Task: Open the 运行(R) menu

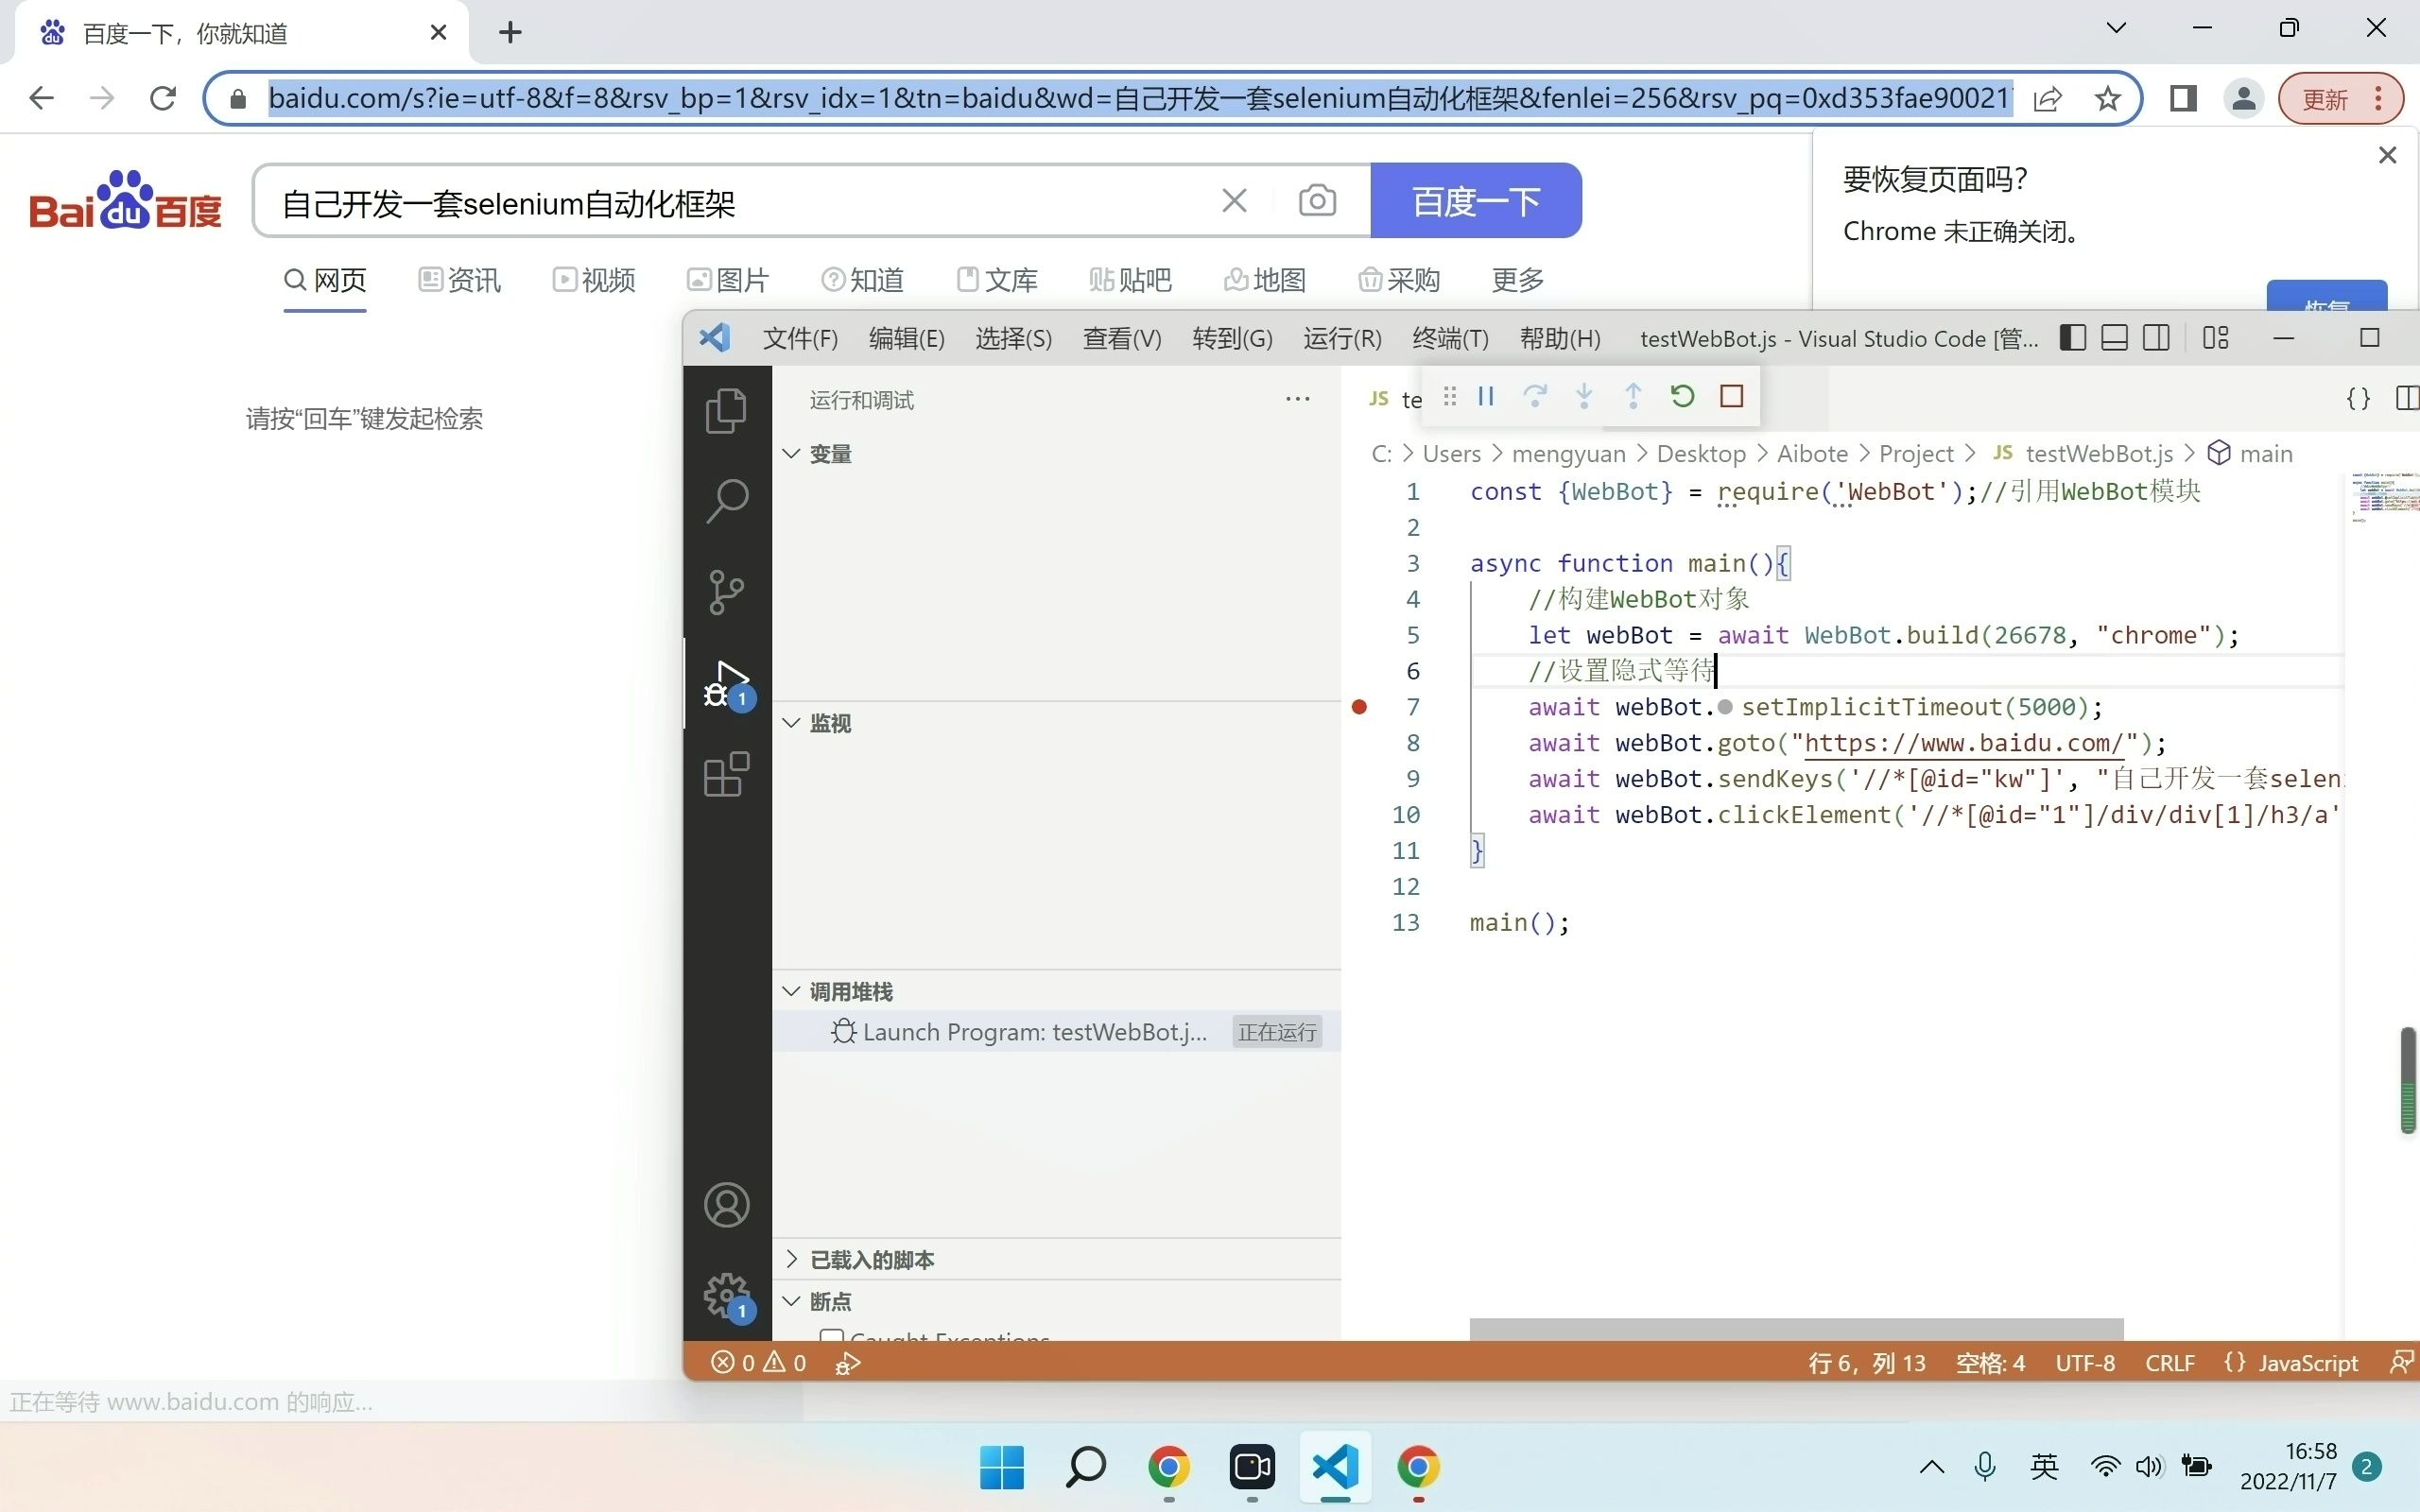Action: click(x=1342, y=339)
